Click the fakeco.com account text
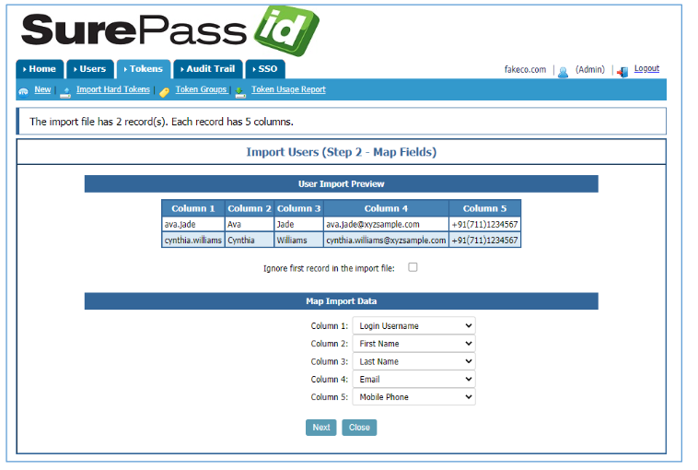This screenshot has height=470, width=698. pos(525,69)
